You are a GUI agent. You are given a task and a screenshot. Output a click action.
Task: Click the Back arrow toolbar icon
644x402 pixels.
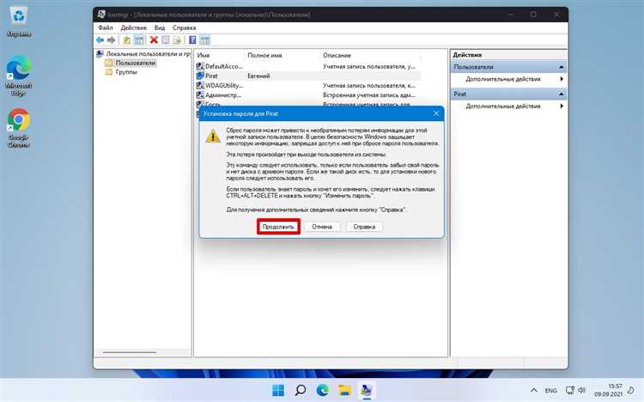click(100, 40)
